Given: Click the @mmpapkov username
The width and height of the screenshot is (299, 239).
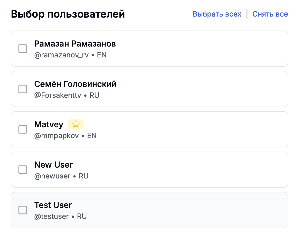Looking at the screenshot, I should click(x=56, y=136).
